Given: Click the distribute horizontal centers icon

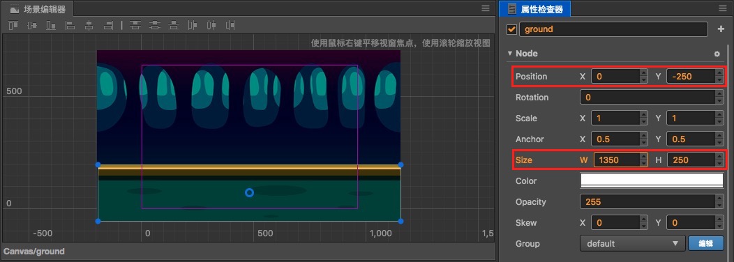Looking at the screenshot, I should pos(211,25).
